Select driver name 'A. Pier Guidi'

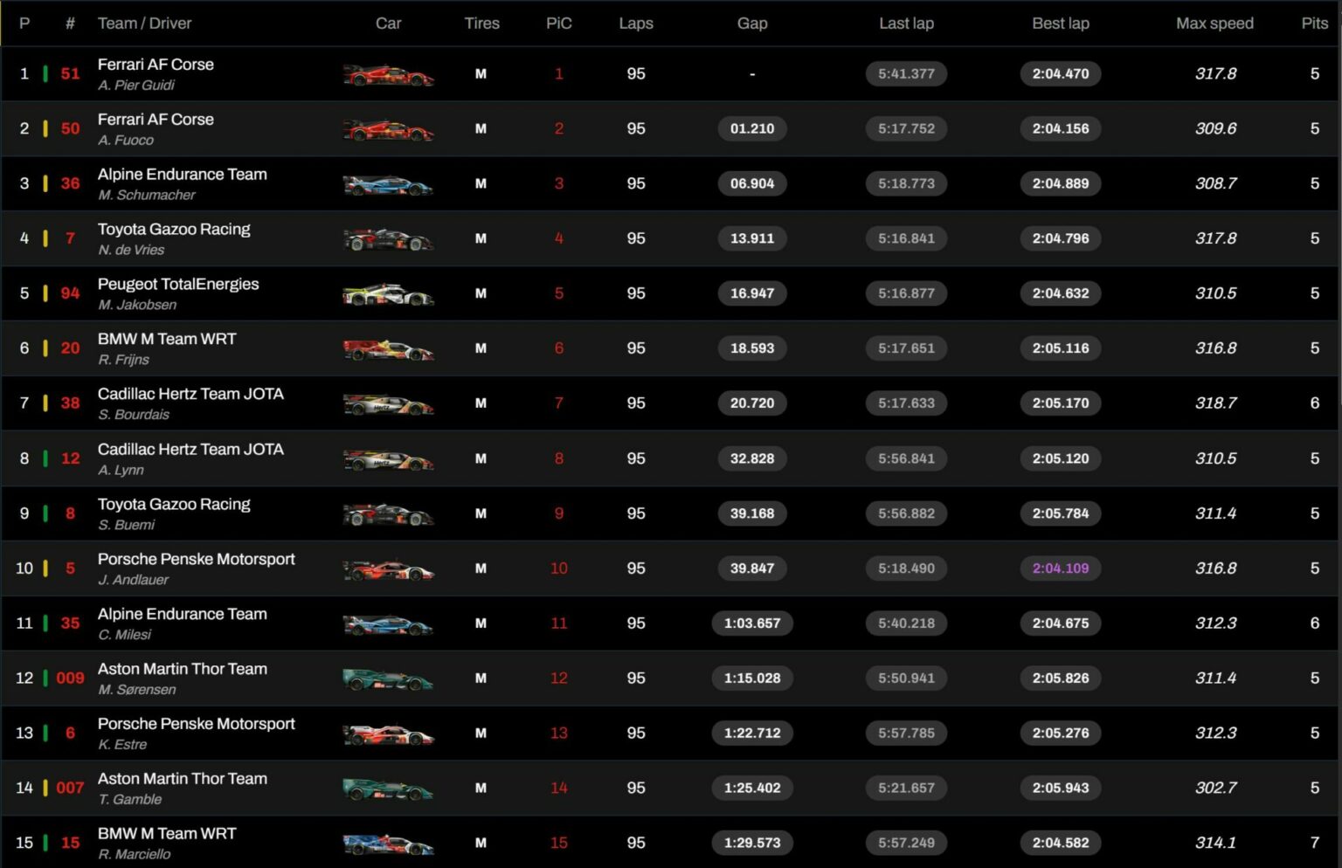coord(136,86)
